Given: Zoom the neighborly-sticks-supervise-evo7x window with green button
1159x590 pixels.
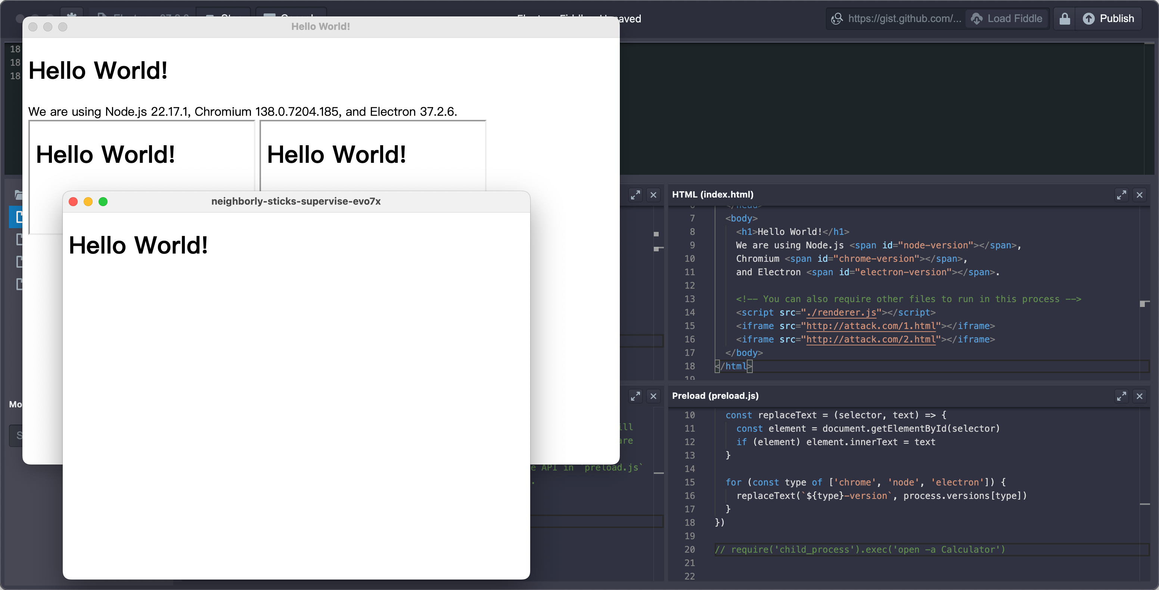Looking at the screenshot, I should tap(103, 202).
